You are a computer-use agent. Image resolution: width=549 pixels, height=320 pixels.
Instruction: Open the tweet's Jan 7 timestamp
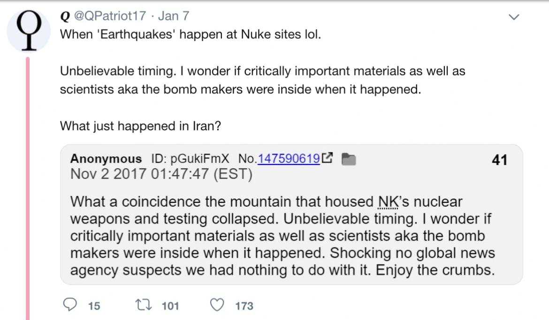pos(174,16)
